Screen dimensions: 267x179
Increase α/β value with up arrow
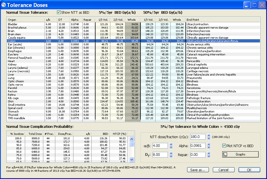coord(171,144)
